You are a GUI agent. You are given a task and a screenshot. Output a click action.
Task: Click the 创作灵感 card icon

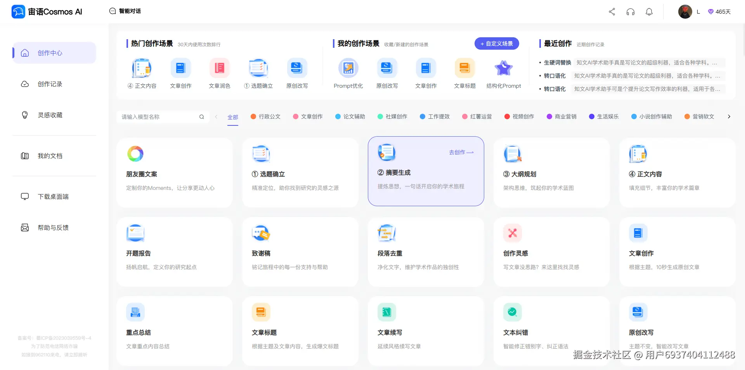tap(513, 233)
